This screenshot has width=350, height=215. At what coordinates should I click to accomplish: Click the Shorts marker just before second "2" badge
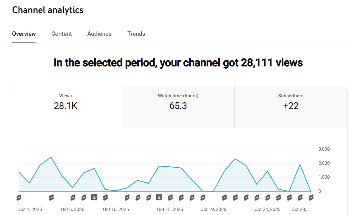click(149, 197)
